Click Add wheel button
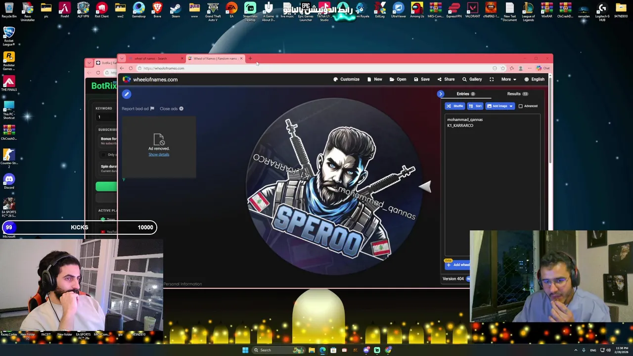 click(458, 265)
